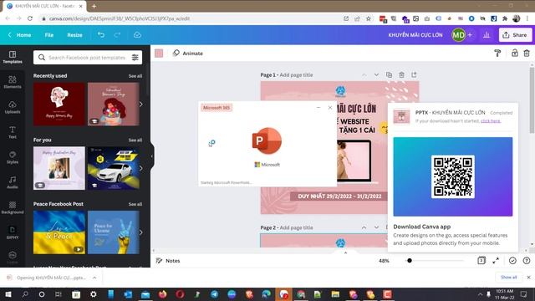Add collaborator with plus icon

point(470,35)
